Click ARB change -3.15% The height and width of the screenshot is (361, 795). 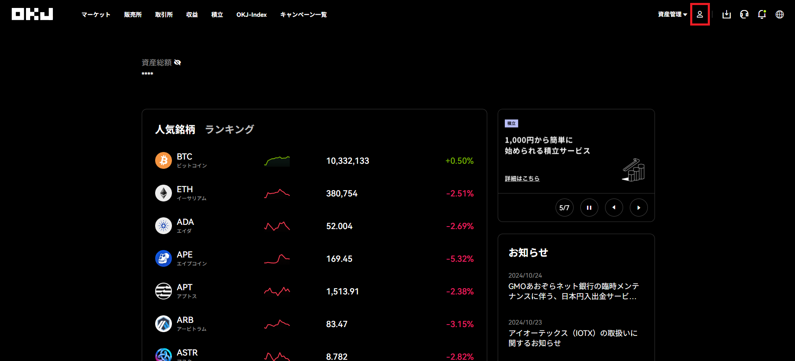460,324
